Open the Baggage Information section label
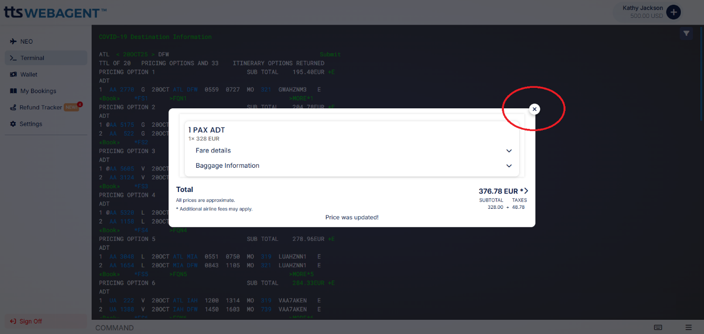Screen dimensions: 704x334 click(x=227, y=165)
